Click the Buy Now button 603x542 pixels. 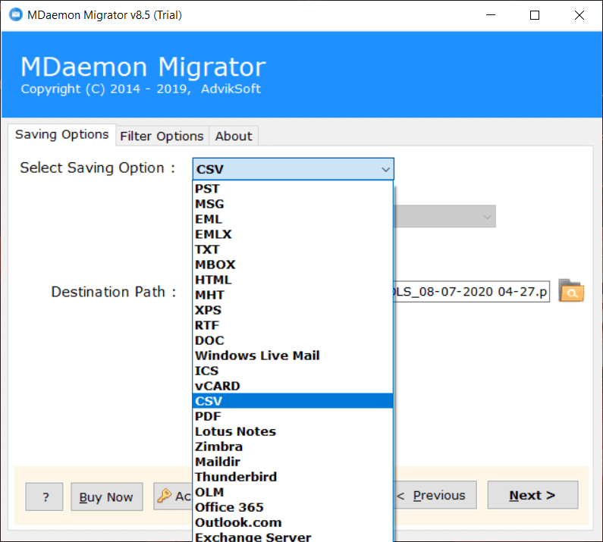[107, 497]
